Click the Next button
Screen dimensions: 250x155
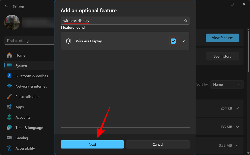[92, 144]
